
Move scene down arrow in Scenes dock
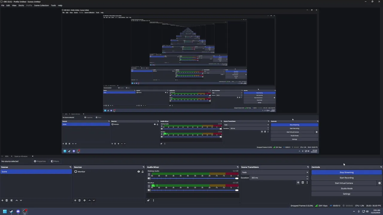21,200
